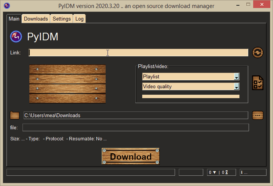Click the file name field
The image size is (273, 186).
136,127
